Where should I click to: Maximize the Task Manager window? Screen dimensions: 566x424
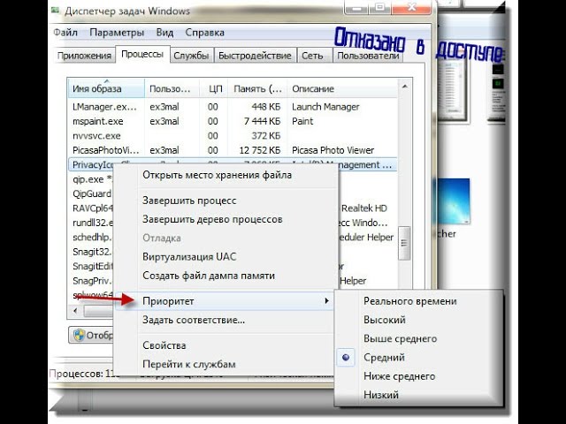(379, 7)
